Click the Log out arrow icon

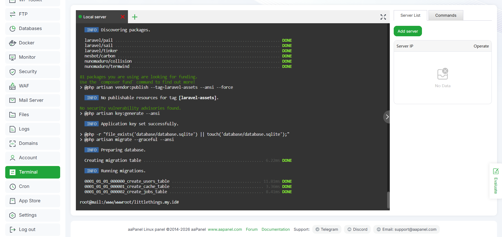12,229
